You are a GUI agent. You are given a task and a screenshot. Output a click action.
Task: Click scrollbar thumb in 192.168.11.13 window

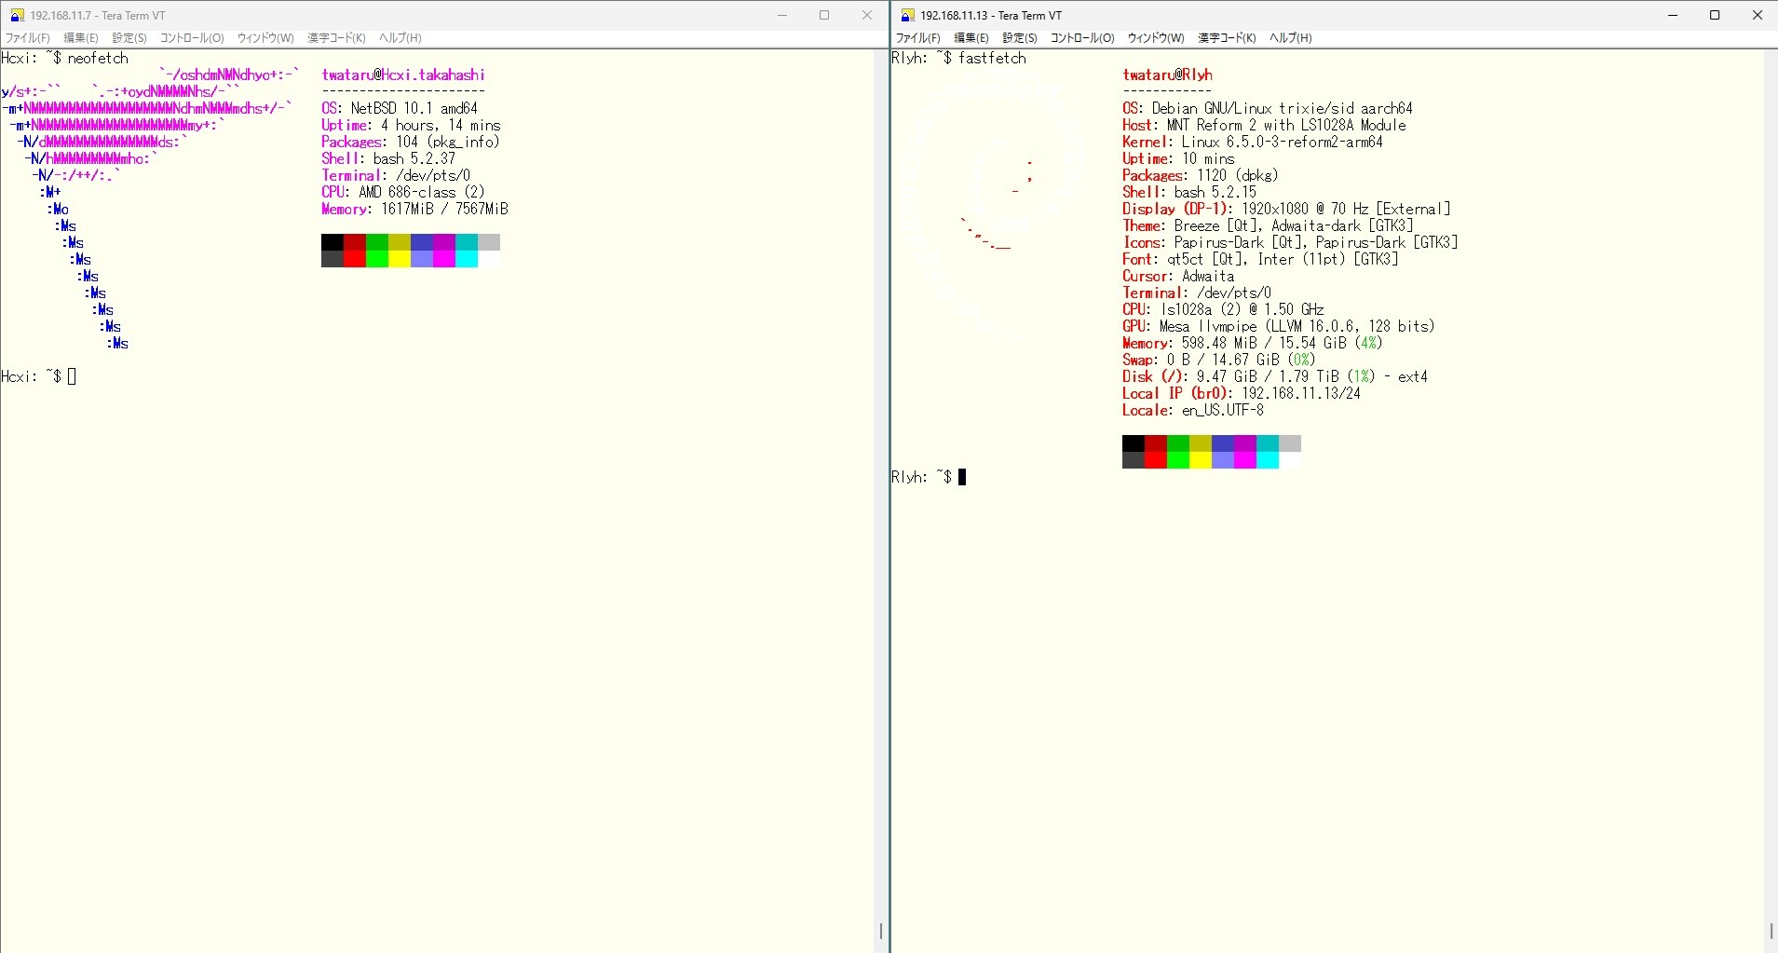pos(1771,931)
